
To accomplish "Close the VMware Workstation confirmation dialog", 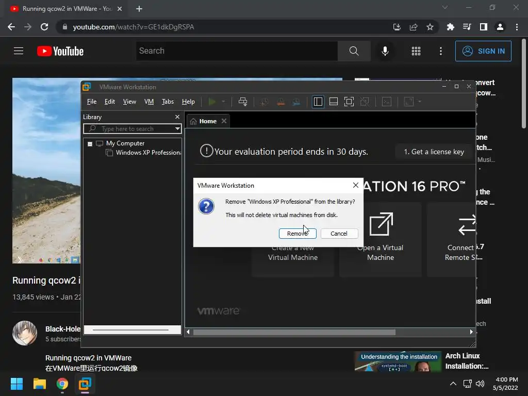I will pyautogui.click(x=356, y=185).
